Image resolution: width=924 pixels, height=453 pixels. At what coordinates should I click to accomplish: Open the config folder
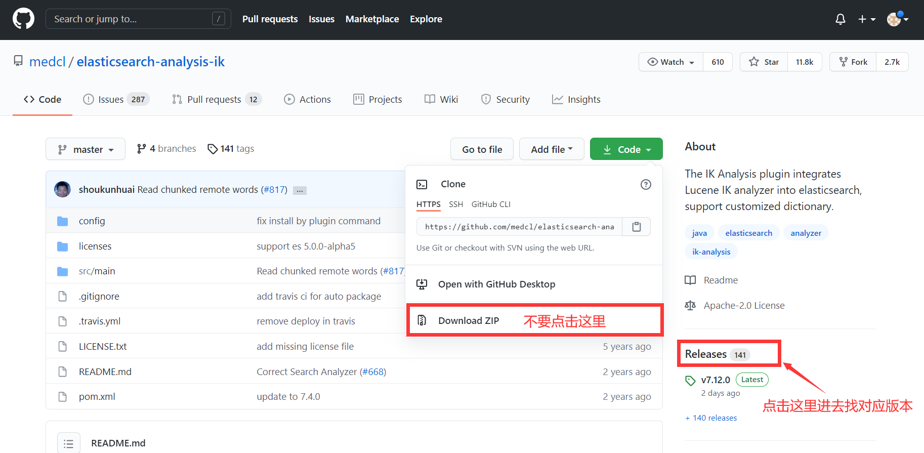92,221
